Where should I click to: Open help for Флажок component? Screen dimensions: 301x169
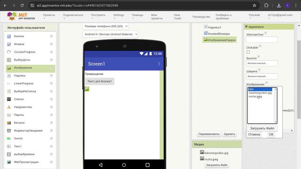[51, 44]
